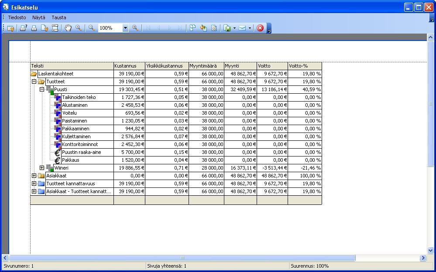Click the euro icon beside Puustin raaka-aine
The height and width of the screenshot is (272, 436).
(x=58, y=153)
